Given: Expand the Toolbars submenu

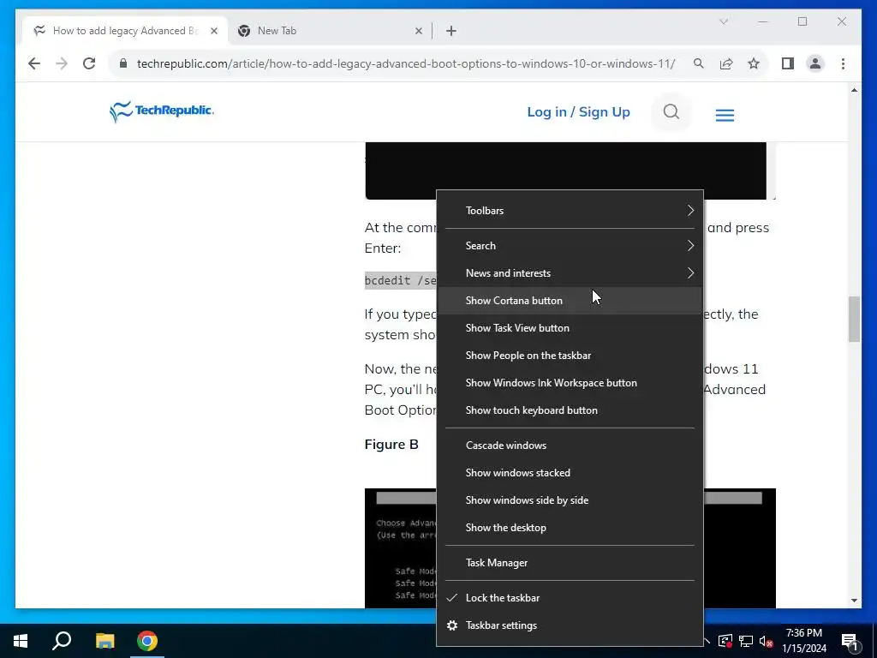Looking at the screenshot, I should tap(570, 211).
